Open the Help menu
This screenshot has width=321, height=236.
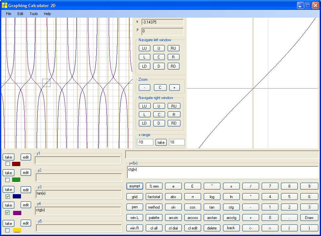pos(47,14)
